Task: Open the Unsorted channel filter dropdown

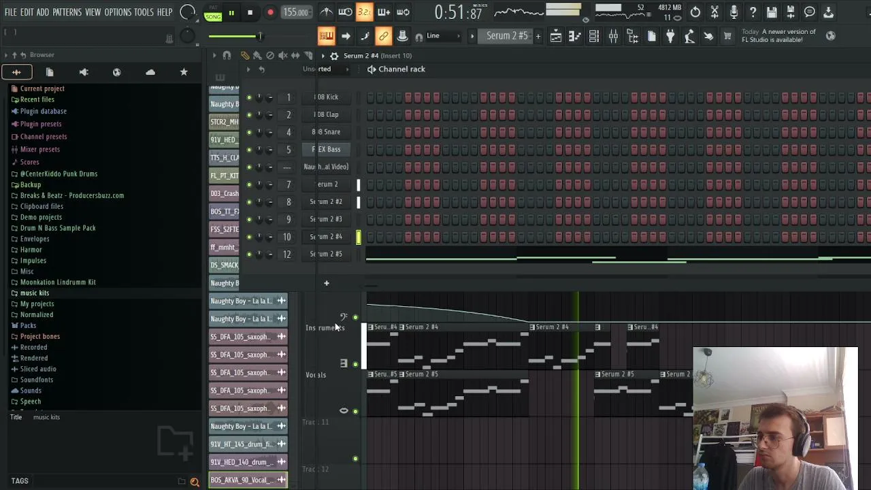Action: (325, 69)
